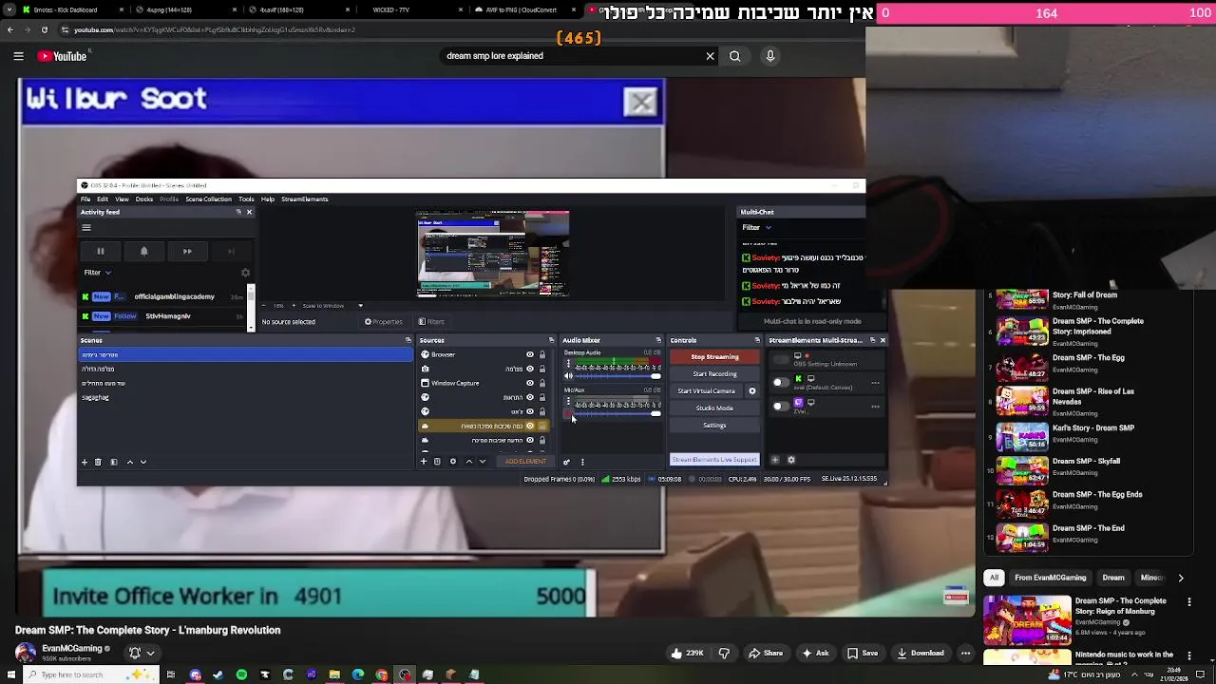Open settings gear in StreamElements Multi-Stream panel
Image resolution: width=1216 pixels, height=684 pixels.
coord(791,460)
